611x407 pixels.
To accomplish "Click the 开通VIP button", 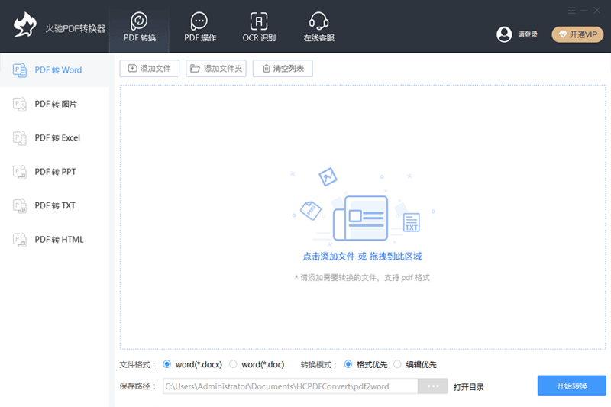I will 577,34.
